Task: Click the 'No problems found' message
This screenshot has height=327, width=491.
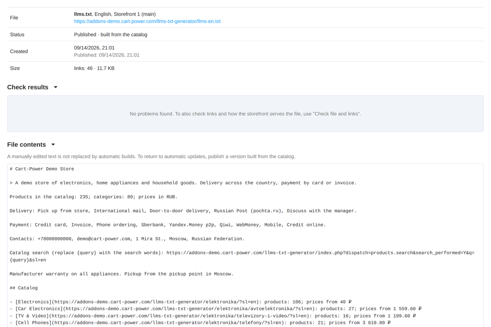Action: pyautogui.click(x=245, y=114)
